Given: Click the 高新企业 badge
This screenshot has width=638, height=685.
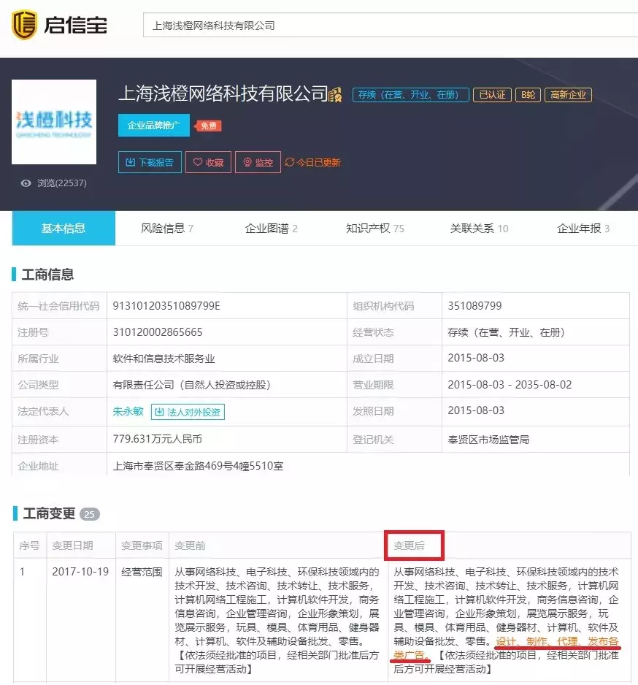Looking at the screenshot, I should point(568,95).
